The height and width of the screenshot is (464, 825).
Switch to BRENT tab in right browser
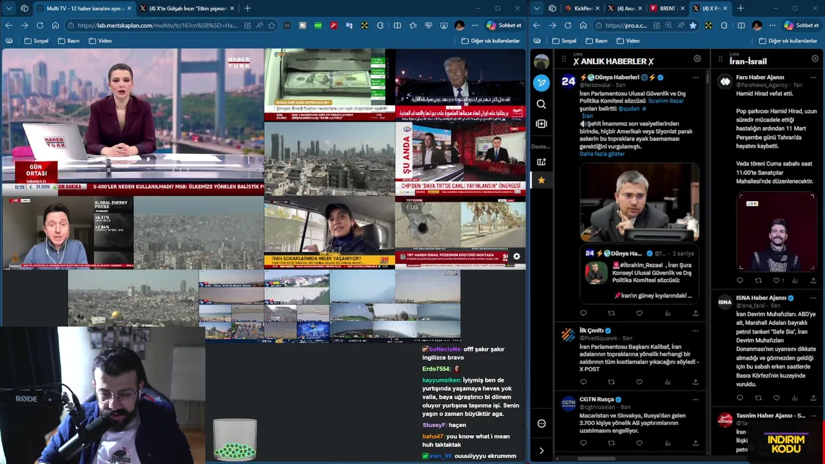point(668,8)
